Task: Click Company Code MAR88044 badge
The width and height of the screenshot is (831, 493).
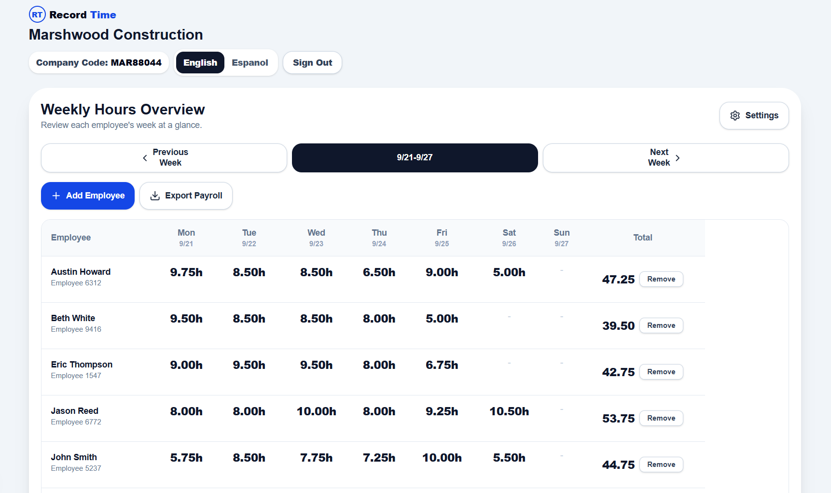Action: [99, 63]
